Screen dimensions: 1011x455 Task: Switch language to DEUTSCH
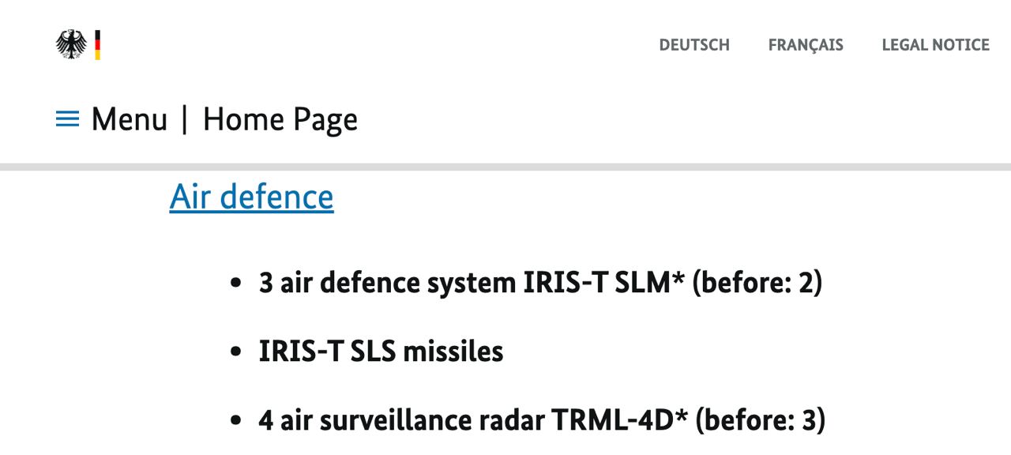tap(694, 45)
